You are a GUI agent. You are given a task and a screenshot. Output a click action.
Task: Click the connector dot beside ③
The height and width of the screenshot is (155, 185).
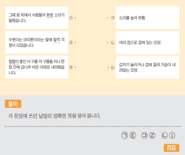tap(75, 67)
